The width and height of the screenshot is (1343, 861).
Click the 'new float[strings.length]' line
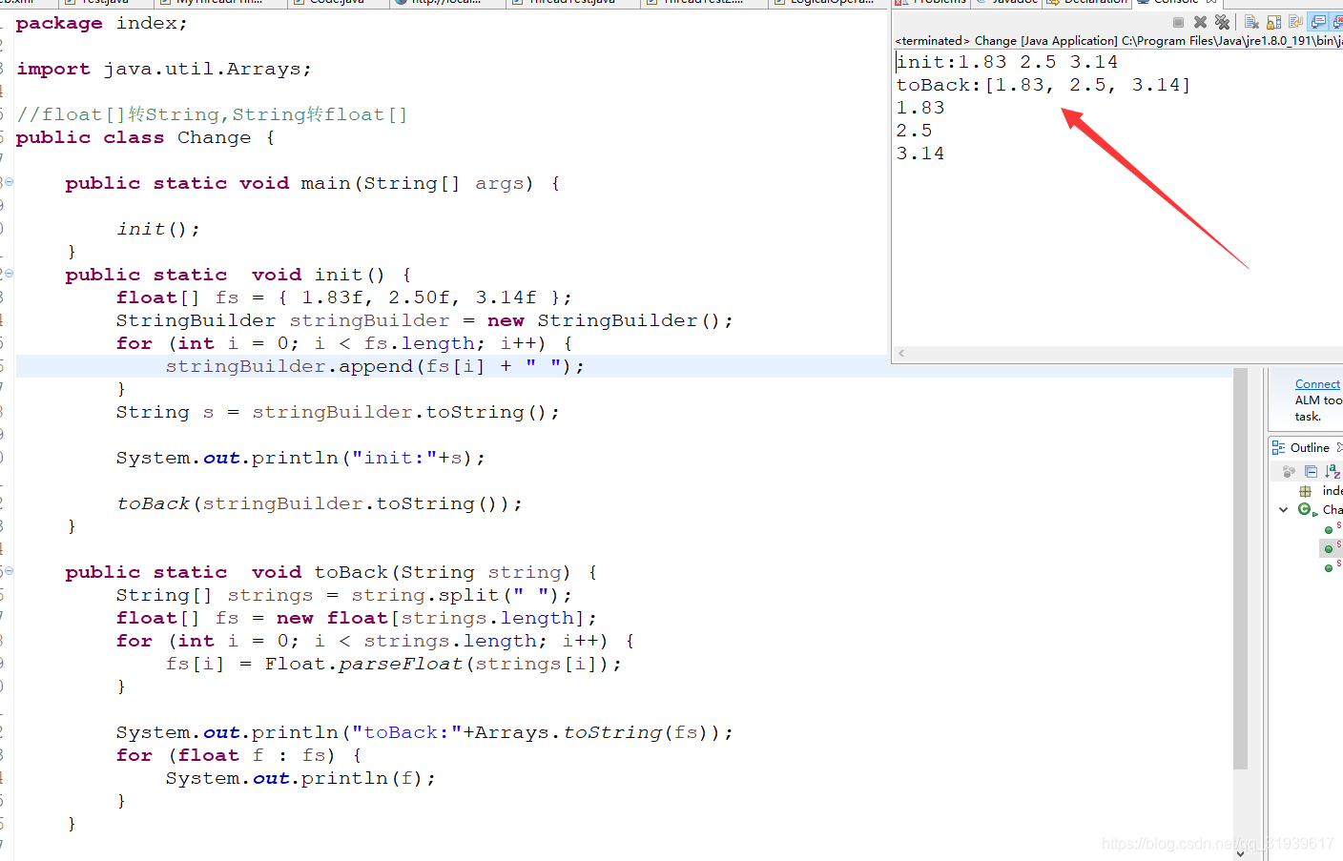357,618
